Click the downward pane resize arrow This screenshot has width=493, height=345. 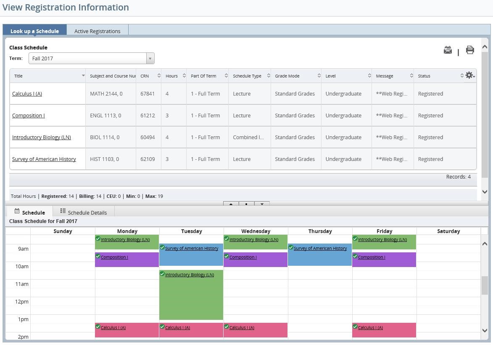click(262, 204)
